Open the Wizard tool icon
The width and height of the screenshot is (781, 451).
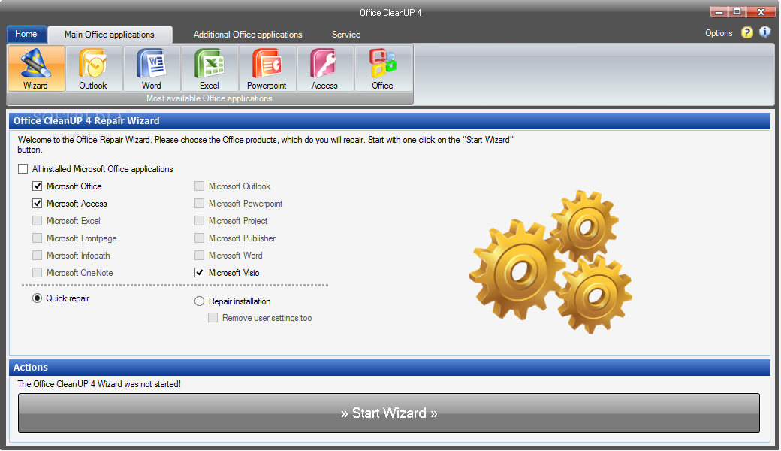tap(36, 68)
